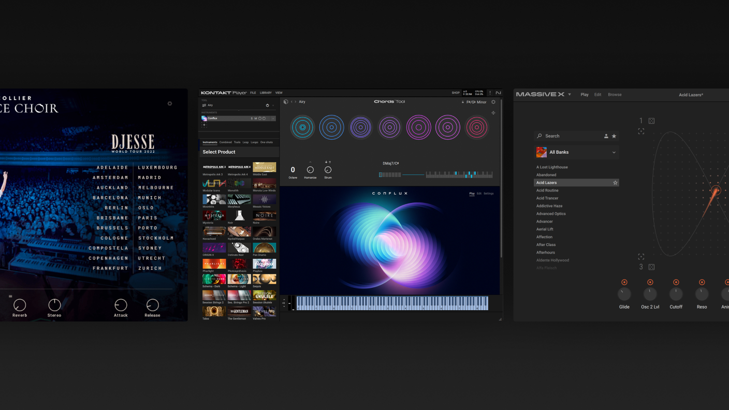Lower the keyboard octave shift arrow

(x=284, y=306)
